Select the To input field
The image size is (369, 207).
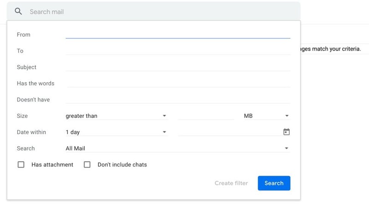[x=178, y=50]
